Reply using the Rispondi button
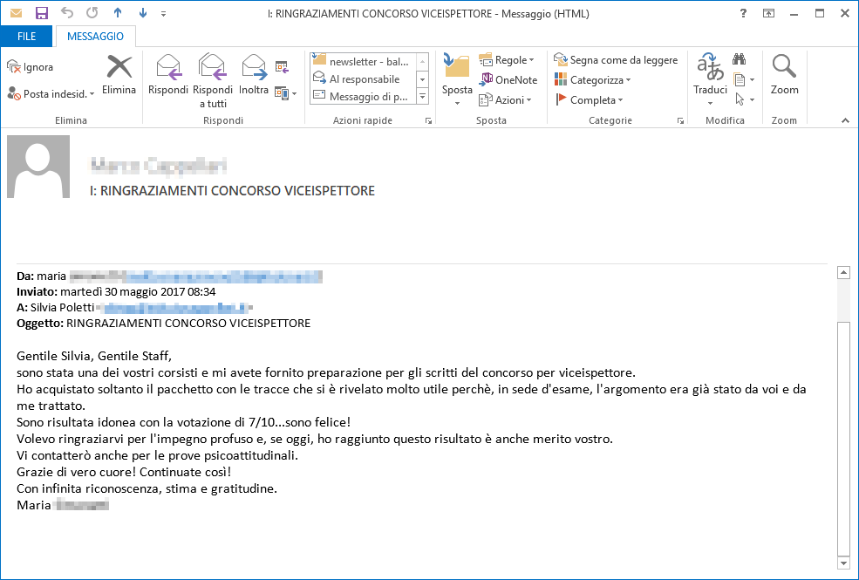This screenshot has height=580, width=859. pyautogui.click(x=168, y=75)
